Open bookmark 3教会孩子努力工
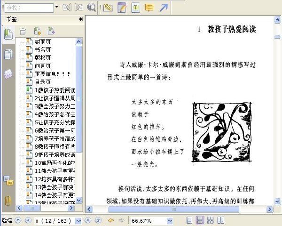The image size is (282, 226). (x=55, y=106)
